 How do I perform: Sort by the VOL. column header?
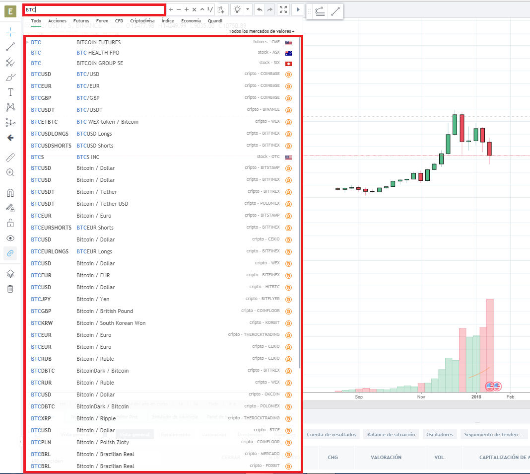click(x=440, y=458)
